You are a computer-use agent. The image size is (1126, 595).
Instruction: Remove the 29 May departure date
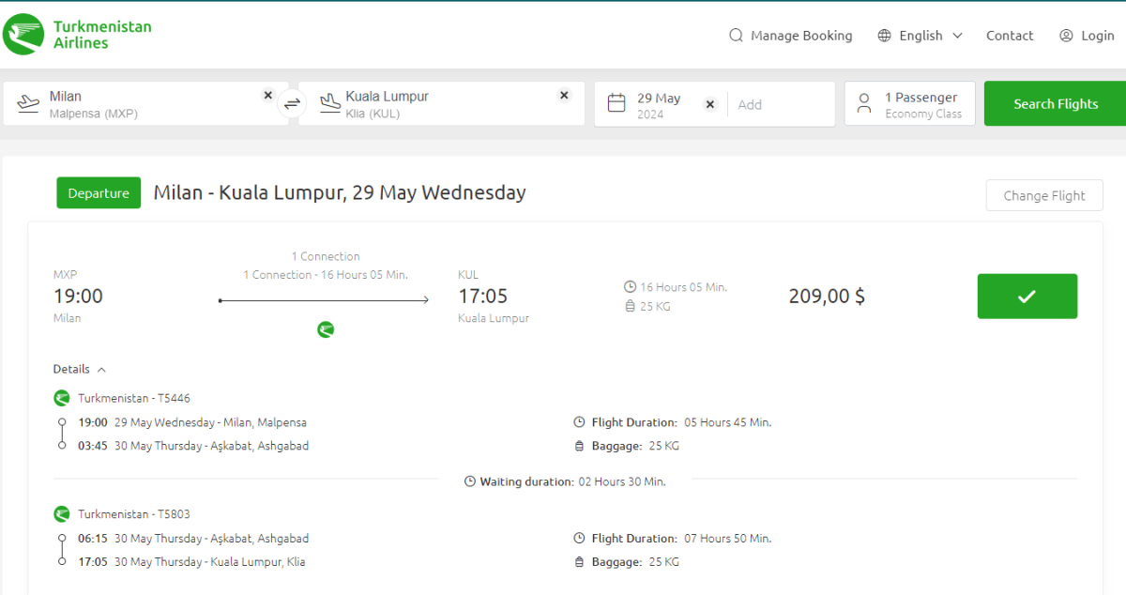(x=710, y=104)
